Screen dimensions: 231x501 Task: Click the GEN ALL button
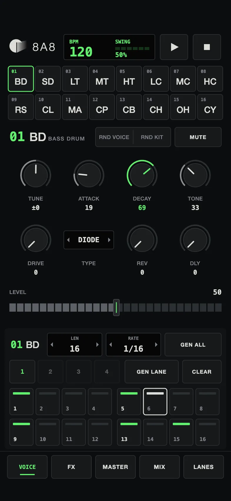(193, 345)
